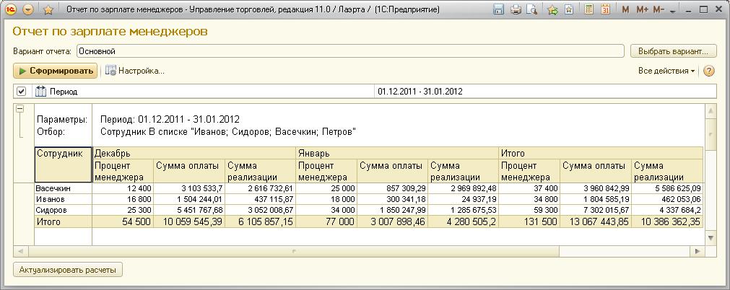Click cell value 5 586 625,09
Image resolution: width=730 pixels, height=290 pixels.
click(667, 188)
